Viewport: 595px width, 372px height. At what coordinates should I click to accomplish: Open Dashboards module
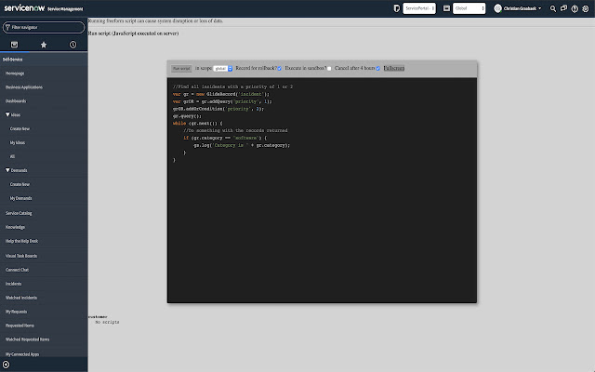16,101
